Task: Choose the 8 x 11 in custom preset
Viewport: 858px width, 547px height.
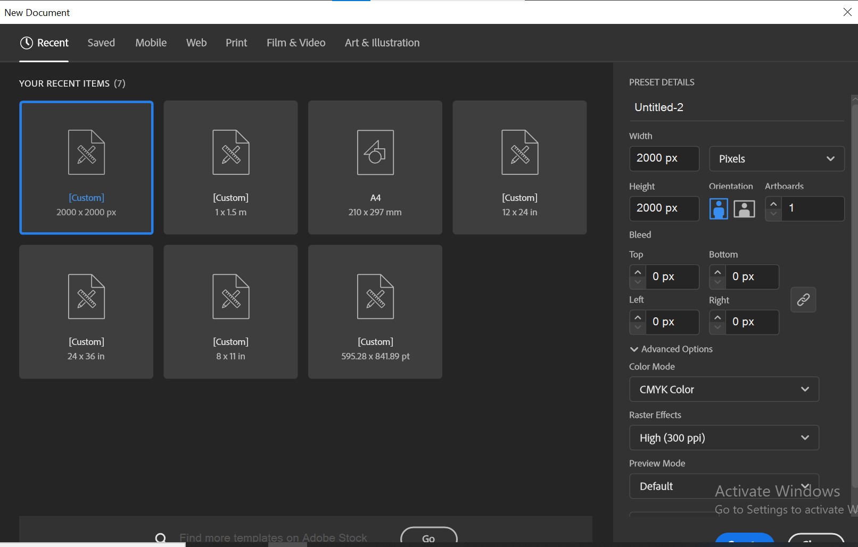Action: click(230, 312)
